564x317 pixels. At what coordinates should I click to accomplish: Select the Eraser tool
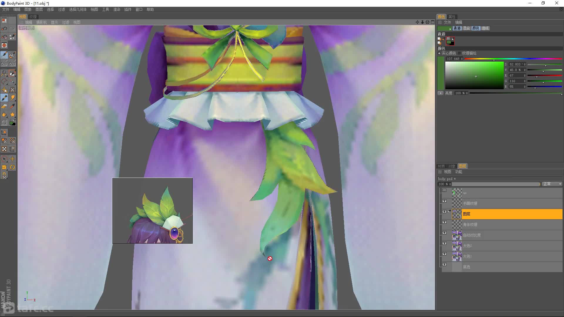4,106
